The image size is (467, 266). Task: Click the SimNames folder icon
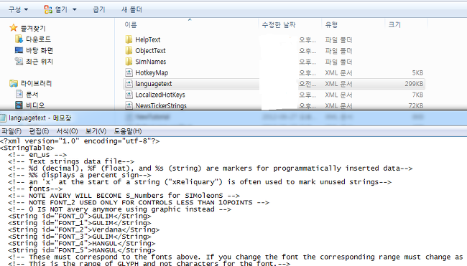(129, 62)
